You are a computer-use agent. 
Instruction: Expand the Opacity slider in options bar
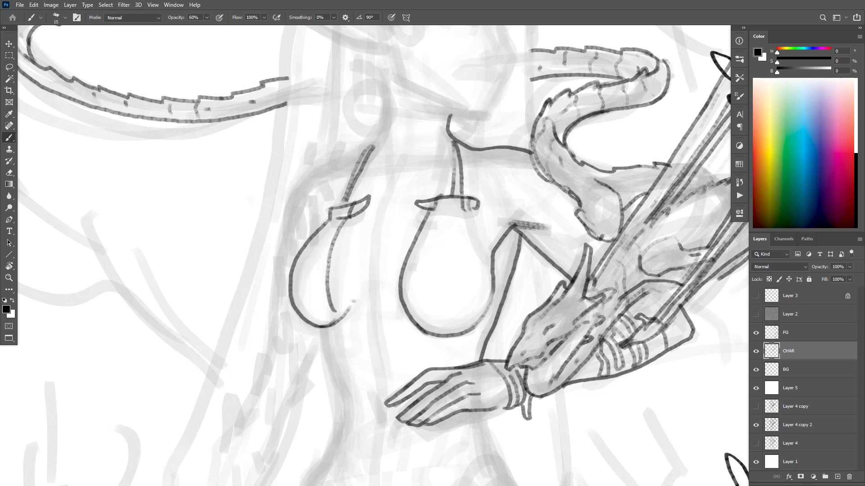point(207,18)
